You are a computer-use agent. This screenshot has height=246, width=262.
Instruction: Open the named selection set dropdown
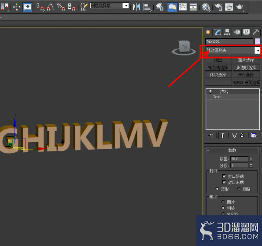pyautogui.click(x=126, y=6)
